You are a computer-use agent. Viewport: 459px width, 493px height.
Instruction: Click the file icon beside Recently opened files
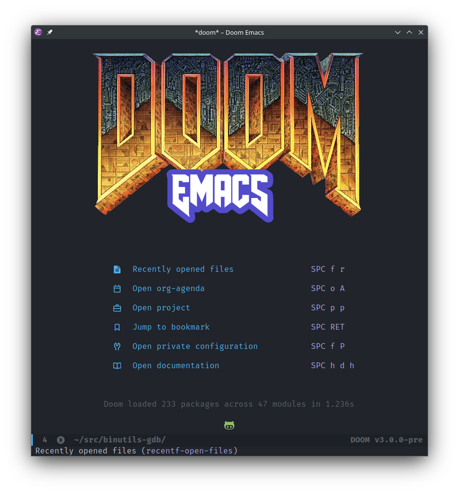[117, 269]
